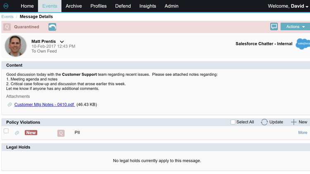310x174 pixels.
Task: Tick the PII violation row checkbox
Action: [6, 131]
